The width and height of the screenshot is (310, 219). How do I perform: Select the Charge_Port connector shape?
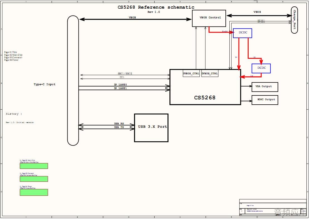click(x=294, y=20)
